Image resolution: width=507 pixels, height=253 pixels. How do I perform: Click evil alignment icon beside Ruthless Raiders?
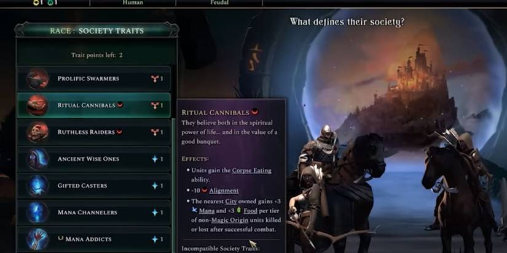[120, 132]
